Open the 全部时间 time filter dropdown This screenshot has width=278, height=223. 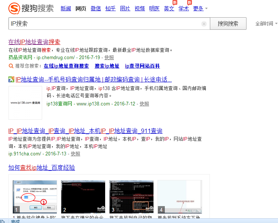pos(266,24)
